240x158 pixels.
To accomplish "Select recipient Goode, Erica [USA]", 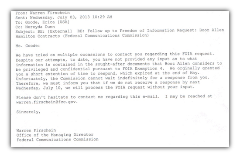I will (47, 22).
